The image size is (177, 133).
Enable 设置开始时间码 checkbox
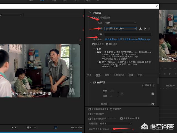click(x=90, y=119)
